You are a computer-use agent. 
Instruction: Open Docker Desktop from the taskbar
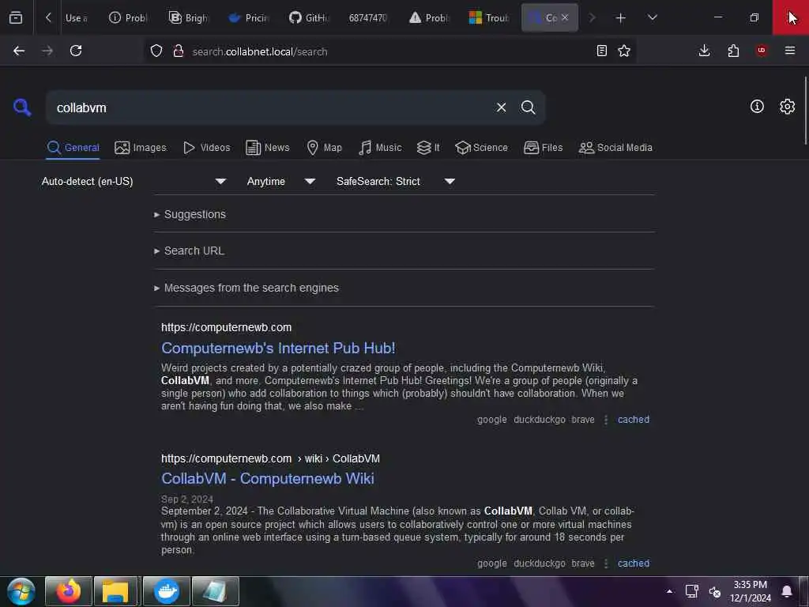(167, 591)
